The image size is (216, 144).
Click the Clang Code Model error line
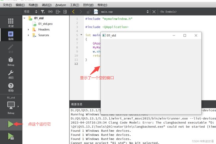(x=143, y=122)
